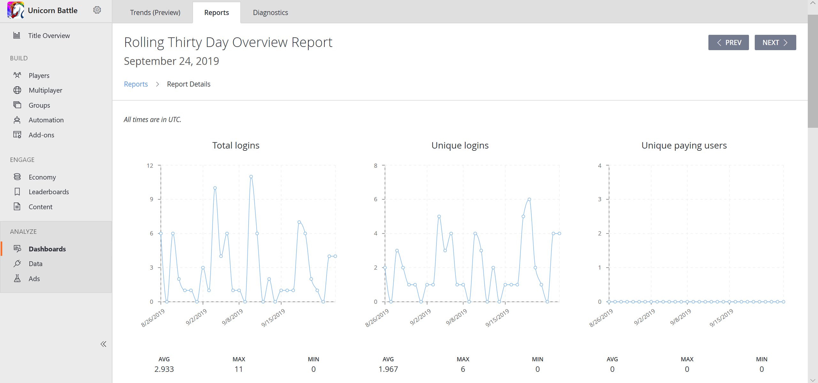Click the Automation robot icon
The width and height of the screenshot is (818, 383).
(17, 120)
